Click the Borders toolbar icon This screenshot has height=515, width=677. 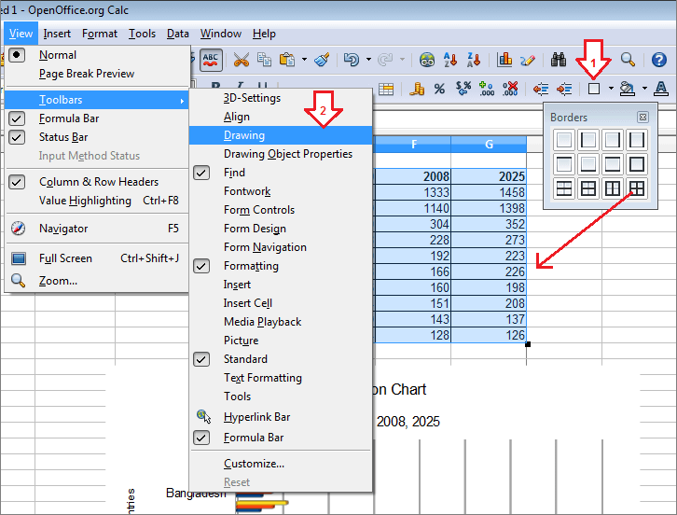point(593,89)
